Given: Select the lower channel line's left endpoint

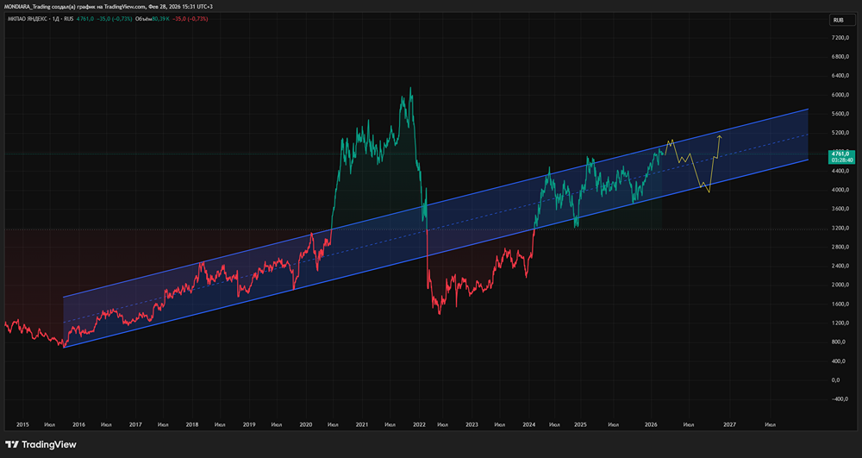Looking at the screenshot, I should pos(64,348).
